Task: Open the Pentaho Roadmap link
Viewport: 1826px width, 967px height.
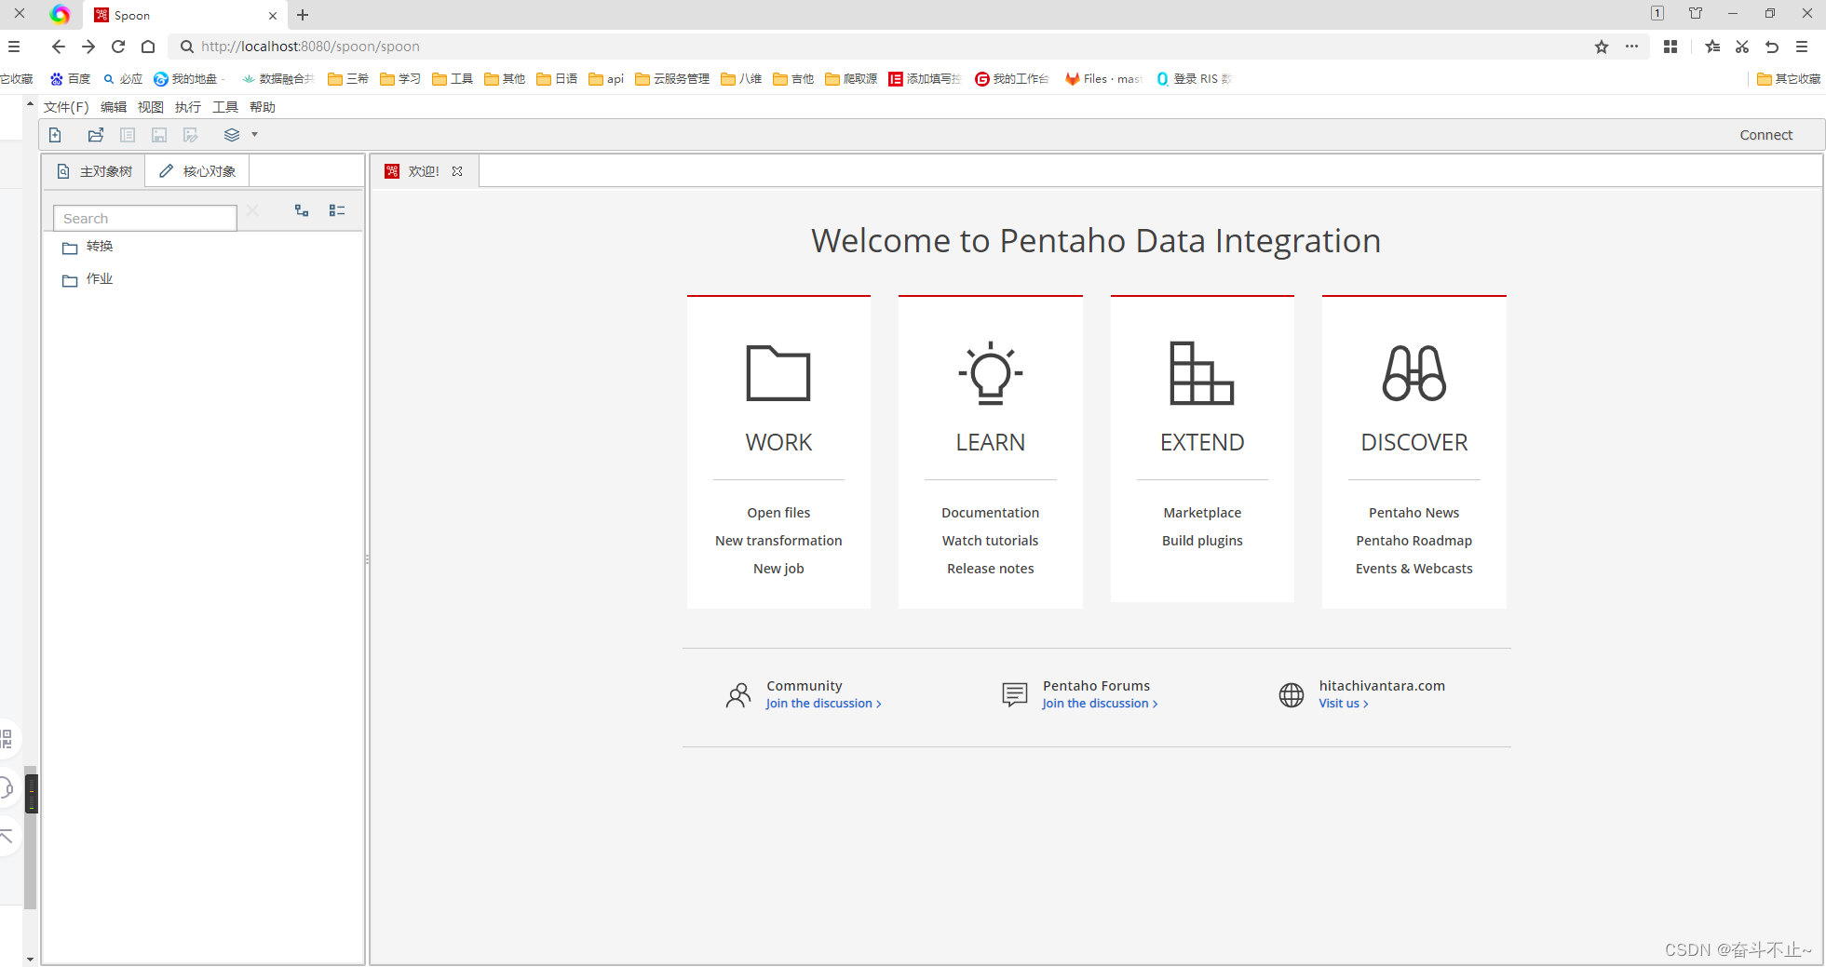Action: coord(1413,541)
